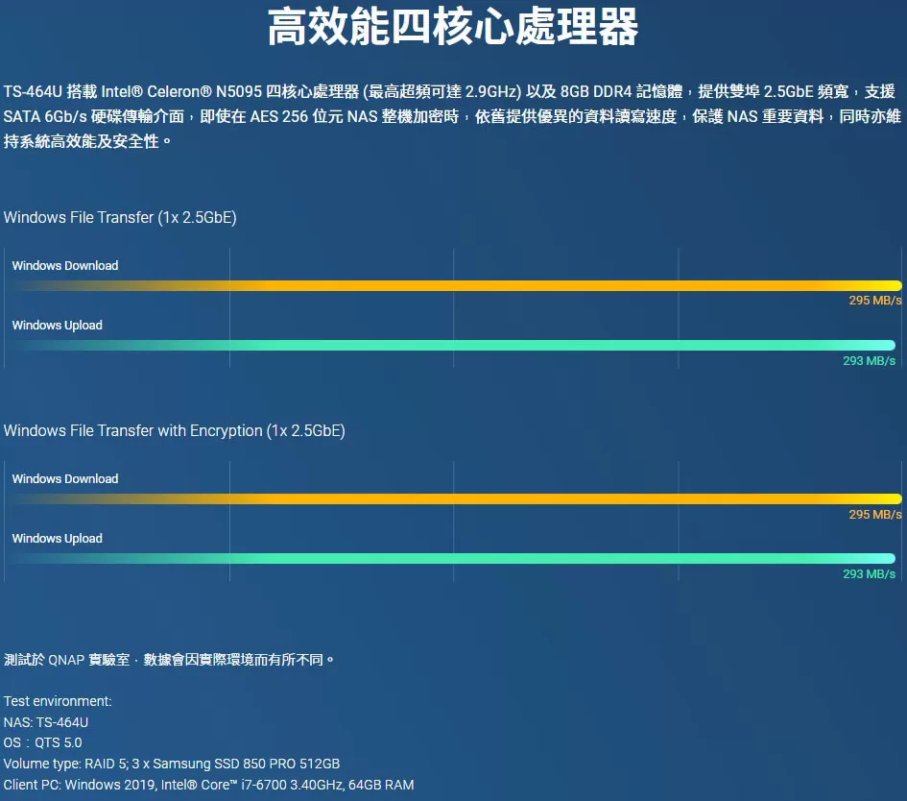Click the "Windows File Transfer with Encryption" chart title
Viewport: 907px width, 801px height.
(x=174, y=431)
